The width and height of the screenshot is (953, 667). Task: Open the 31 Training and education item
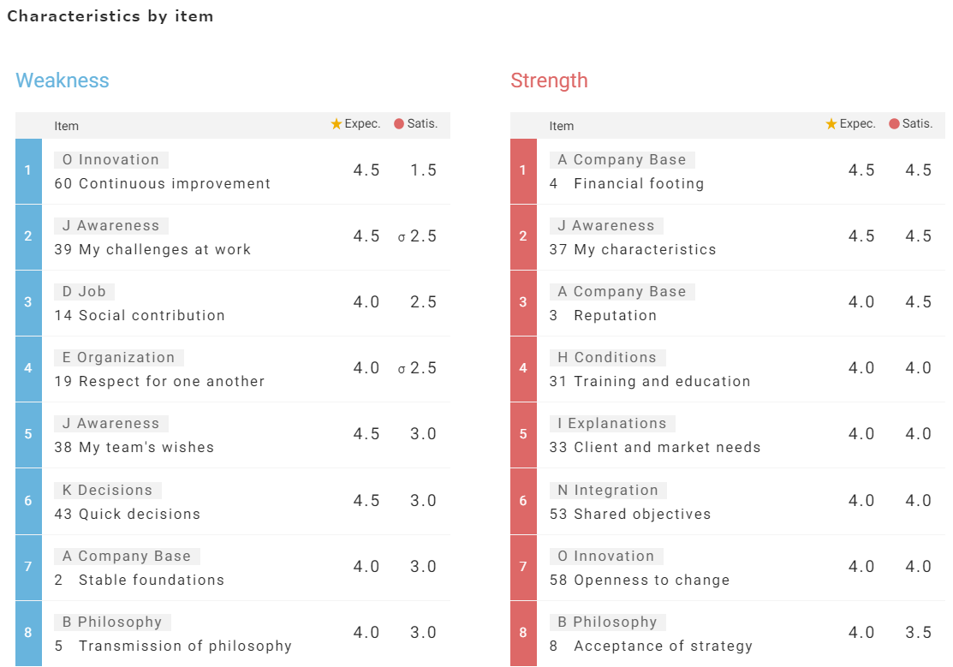tap(650, 381)
